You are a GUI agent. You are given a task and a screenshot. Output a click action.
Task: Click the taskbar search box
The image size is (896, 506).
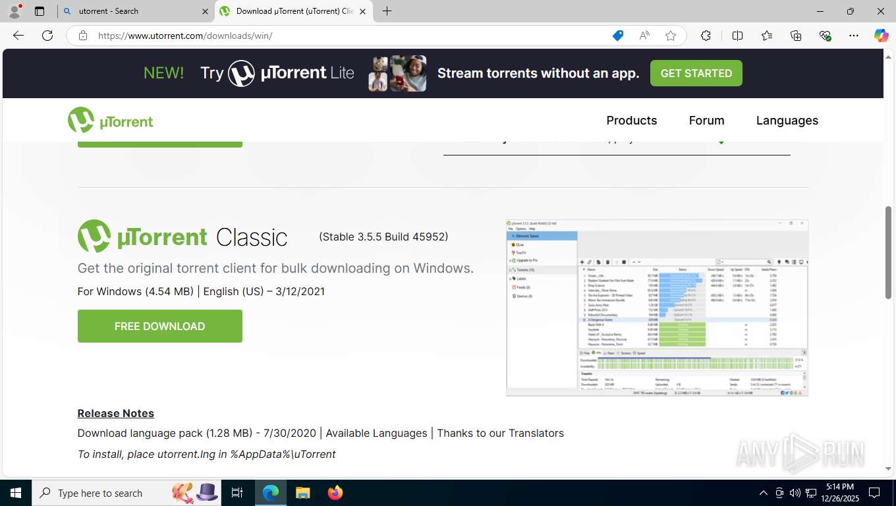click(127, 493)
